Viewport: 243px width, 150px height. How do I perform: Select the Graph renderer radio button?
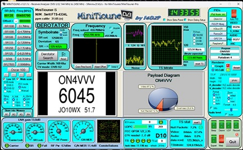pos(213,66)
